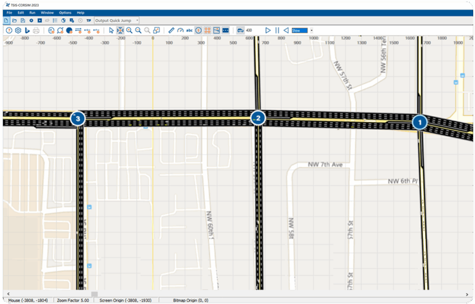Click the Zoom in magnifier
The image size is (475, 304).
[x=129, y=30]
